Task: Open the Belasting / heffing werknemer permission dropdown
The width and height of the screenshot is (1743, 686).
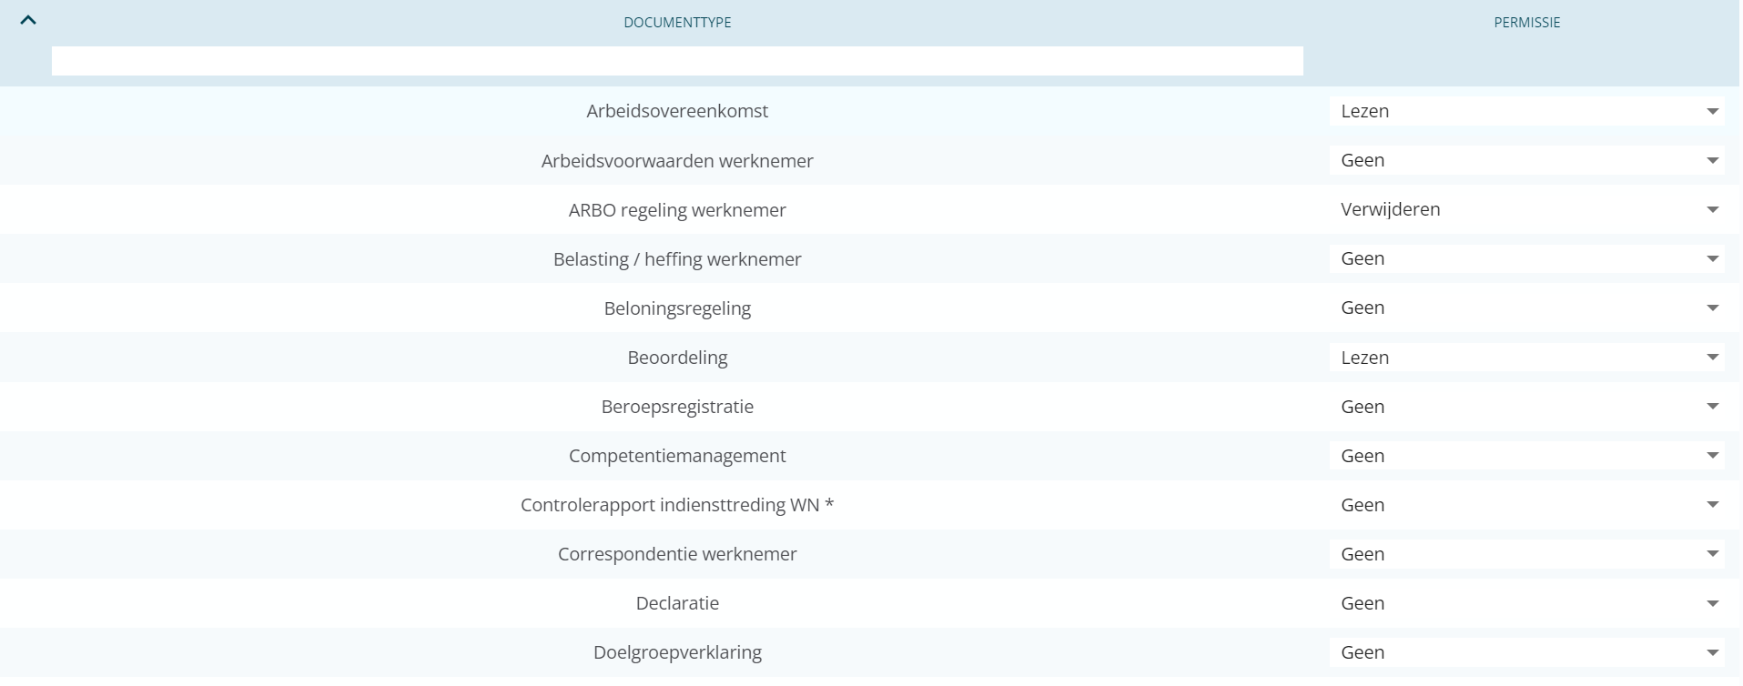Action: point(1526,258)
